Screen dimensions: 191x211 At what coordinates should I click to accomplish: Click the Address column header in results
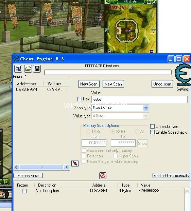(x=27, y=84)
